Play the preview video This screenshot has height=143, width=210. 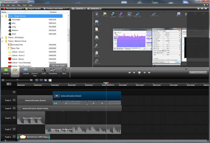point(139,73)
